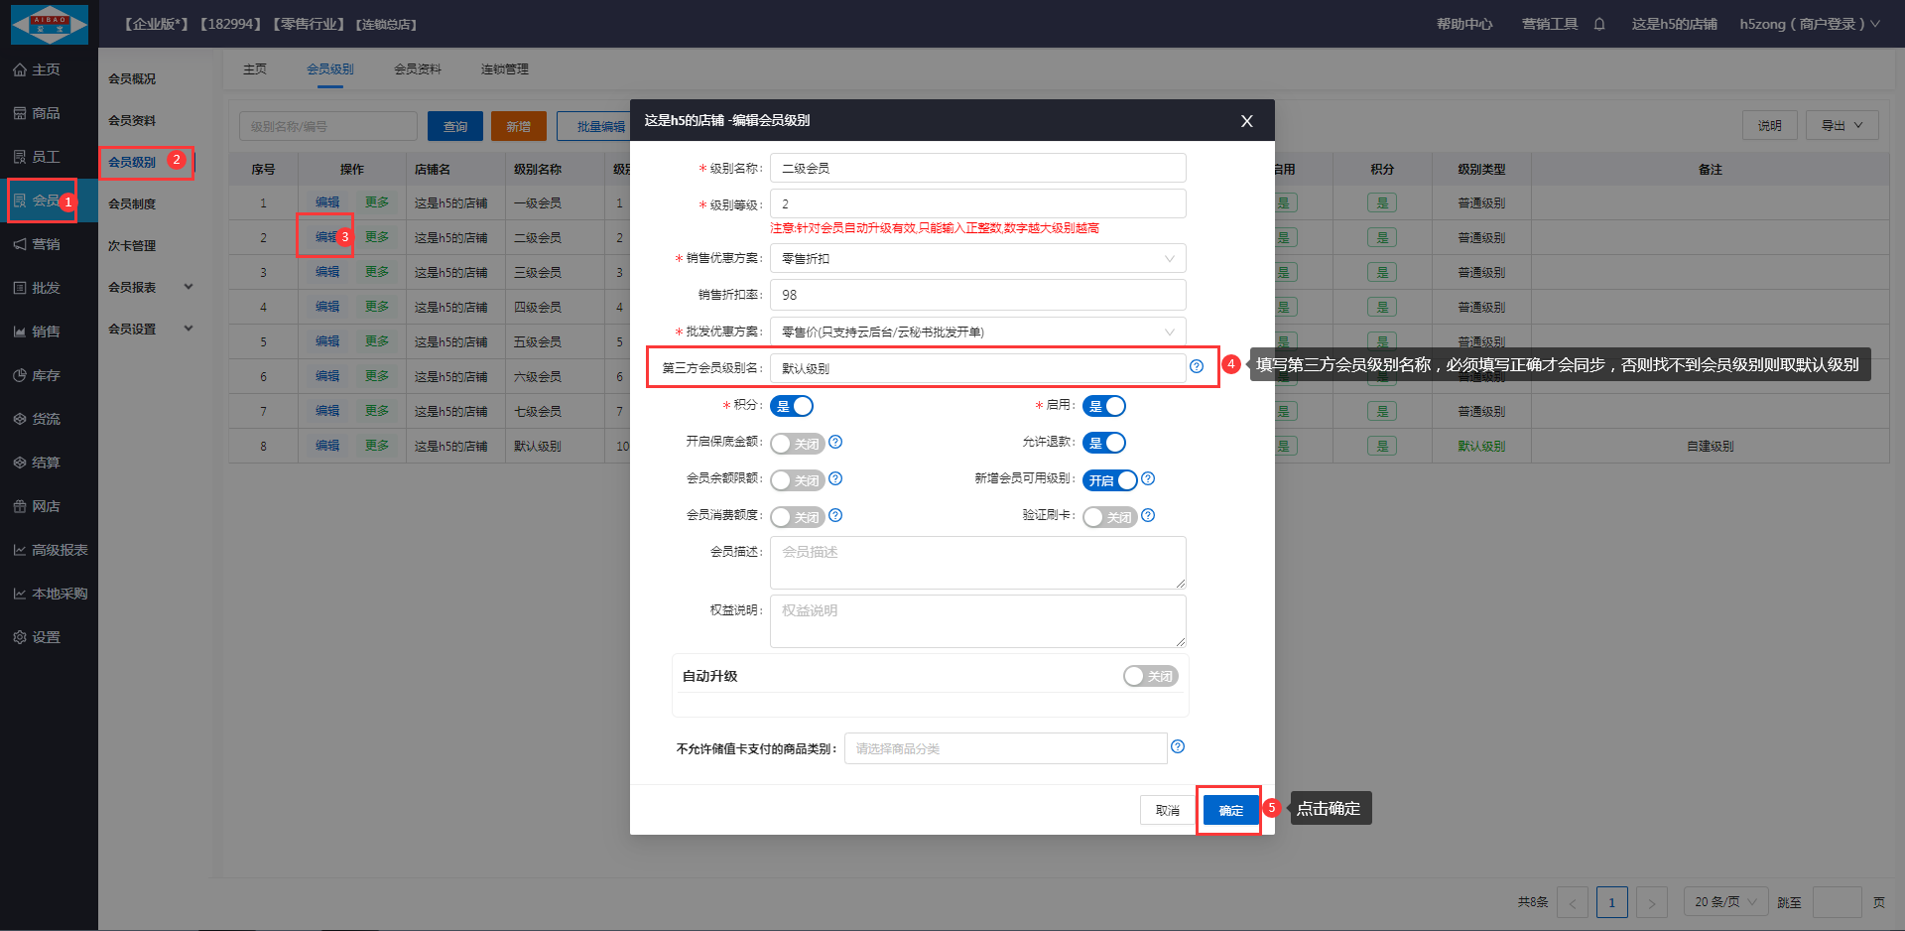This screenshot has width=1905, height=931.
Task: Open 库存 in the left sidebar
Action: click(x=46, y=375)
